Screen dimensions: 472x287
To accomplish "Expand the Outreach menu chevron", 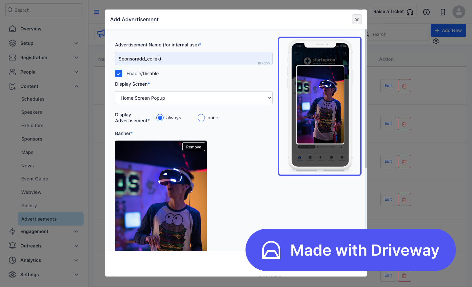I will click(x=76, y=246).
